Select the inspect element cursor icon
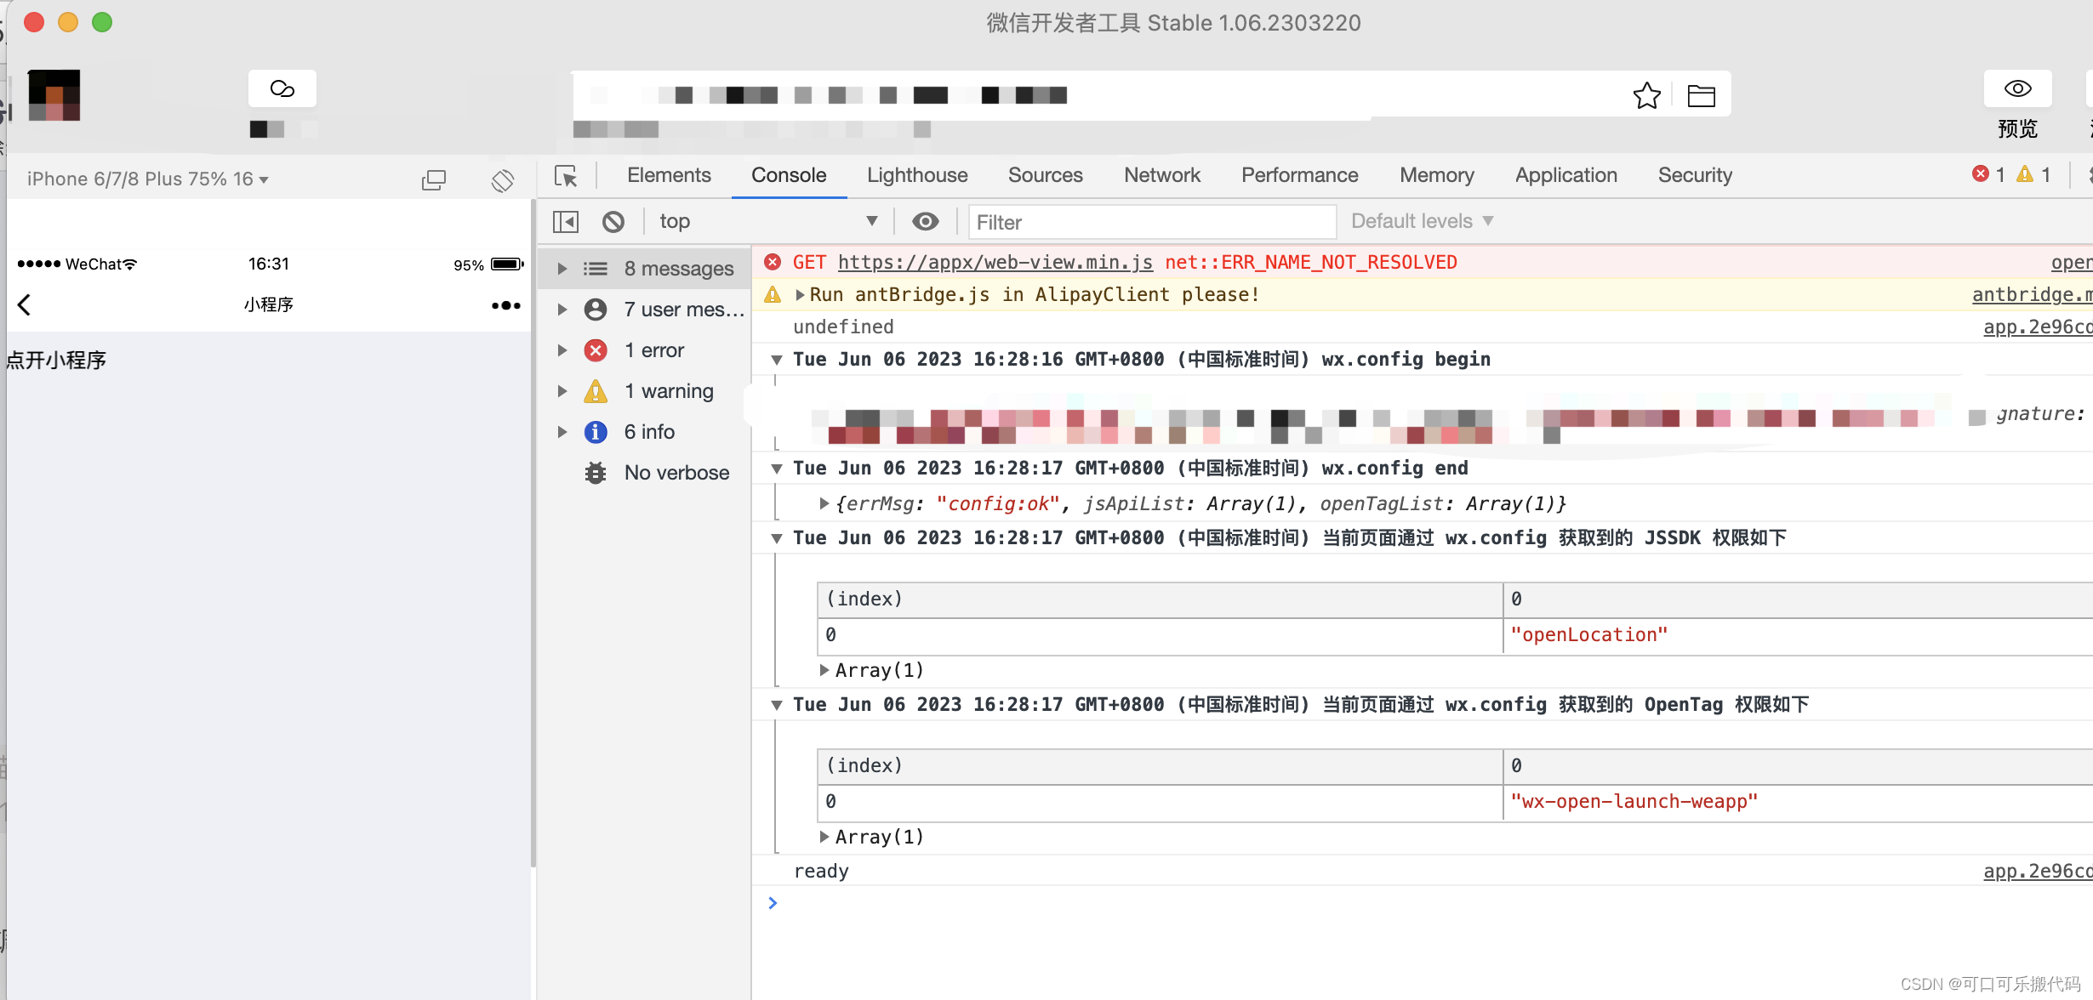Screen dimensions: 2093x1000 [566, 177]
